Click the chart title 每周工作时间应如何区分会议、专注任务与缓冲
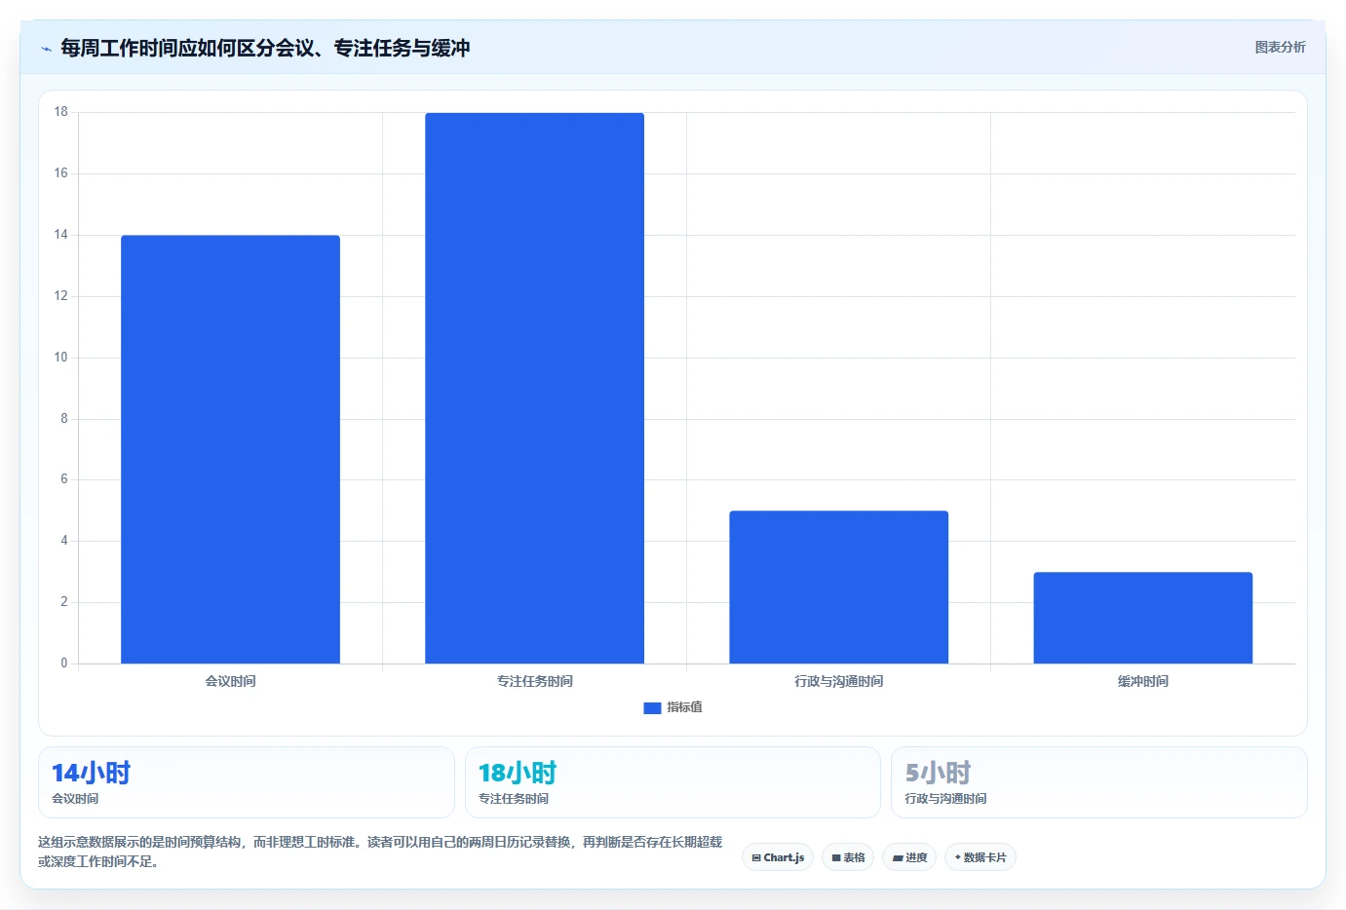Image resolution: width=1346 pixels, height=910 pixels. tap(265, 48)
